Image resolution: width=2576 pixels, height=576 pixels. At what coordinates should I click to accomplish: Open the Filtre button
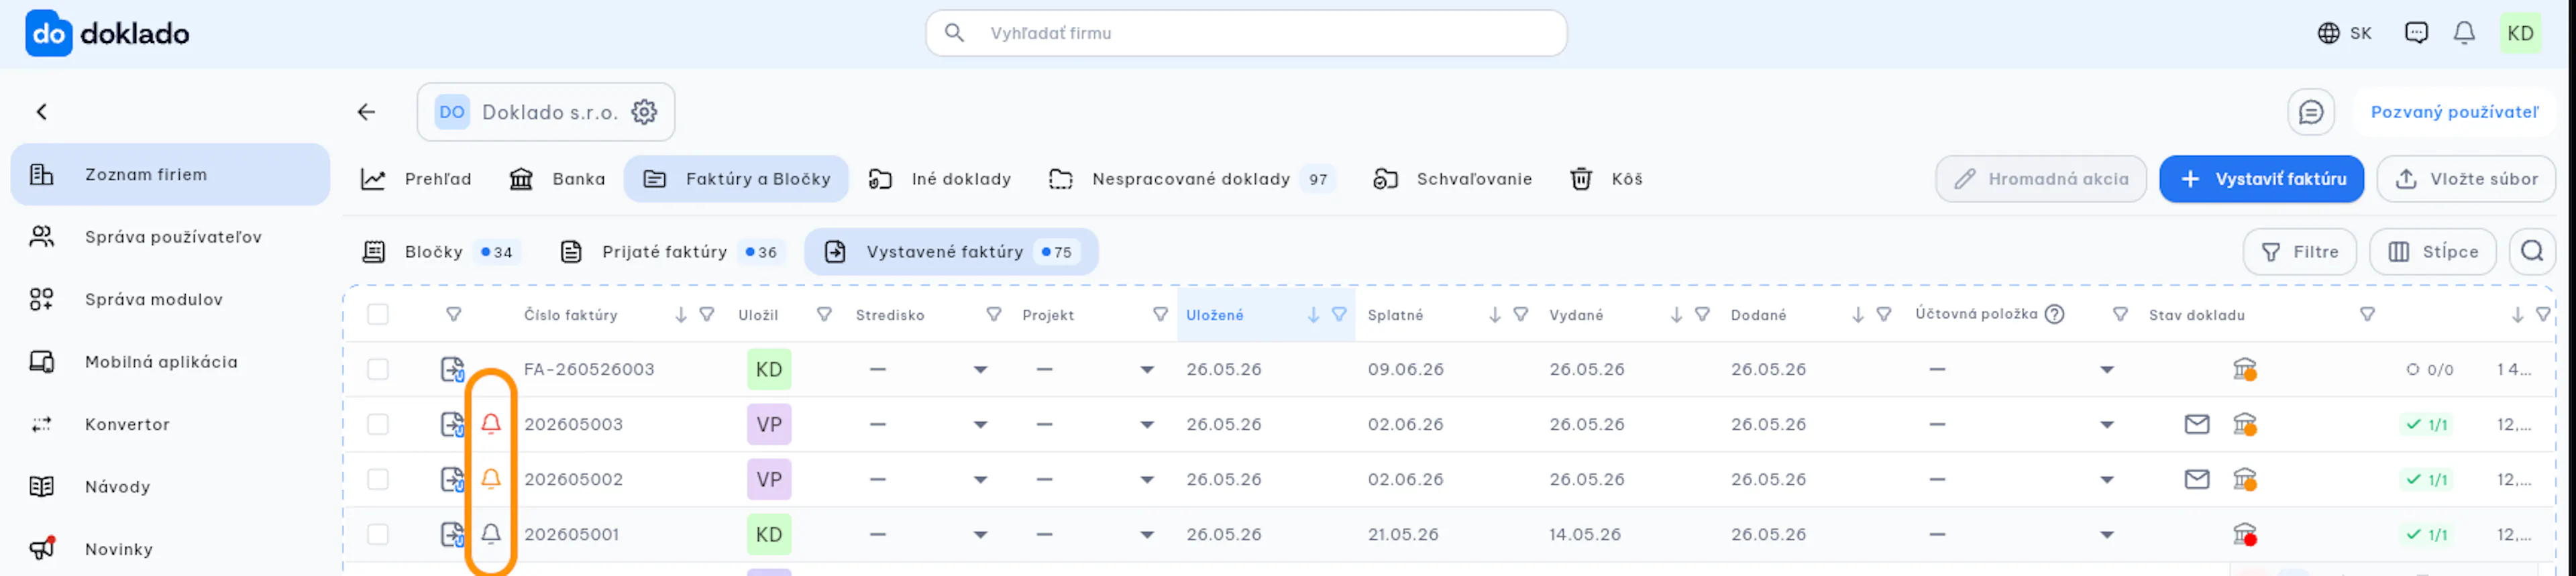pos(2299,251)
